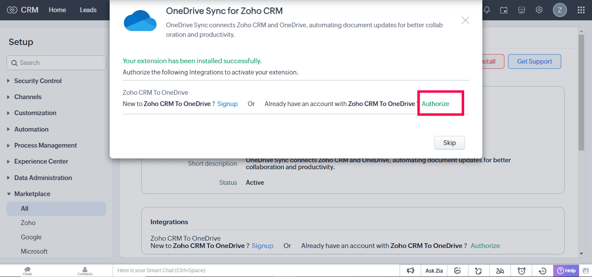
Task: Open Chats in the bottom bar
Action: coord(27,271)
